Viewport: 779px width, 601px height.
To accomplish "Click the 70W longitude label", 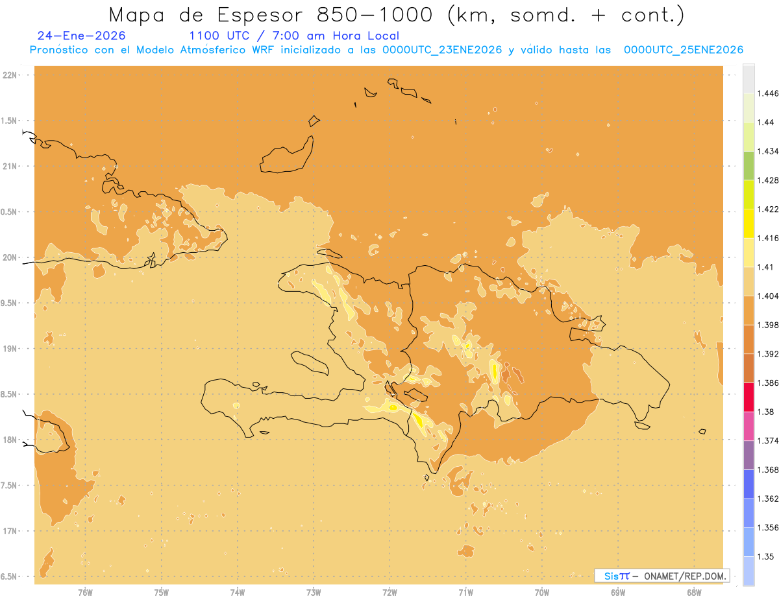I will (x=542, y=593).
